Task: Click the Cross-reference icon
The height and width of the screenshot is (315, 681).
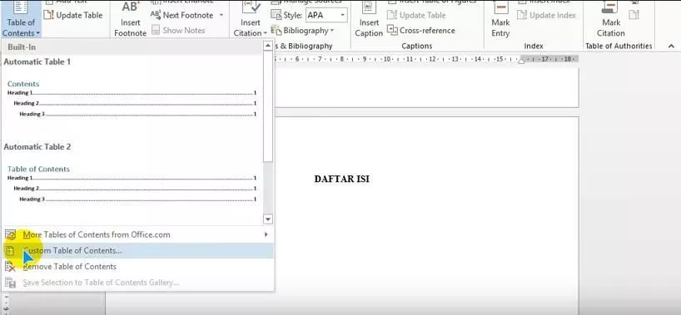Action: (x=392, y=31)
